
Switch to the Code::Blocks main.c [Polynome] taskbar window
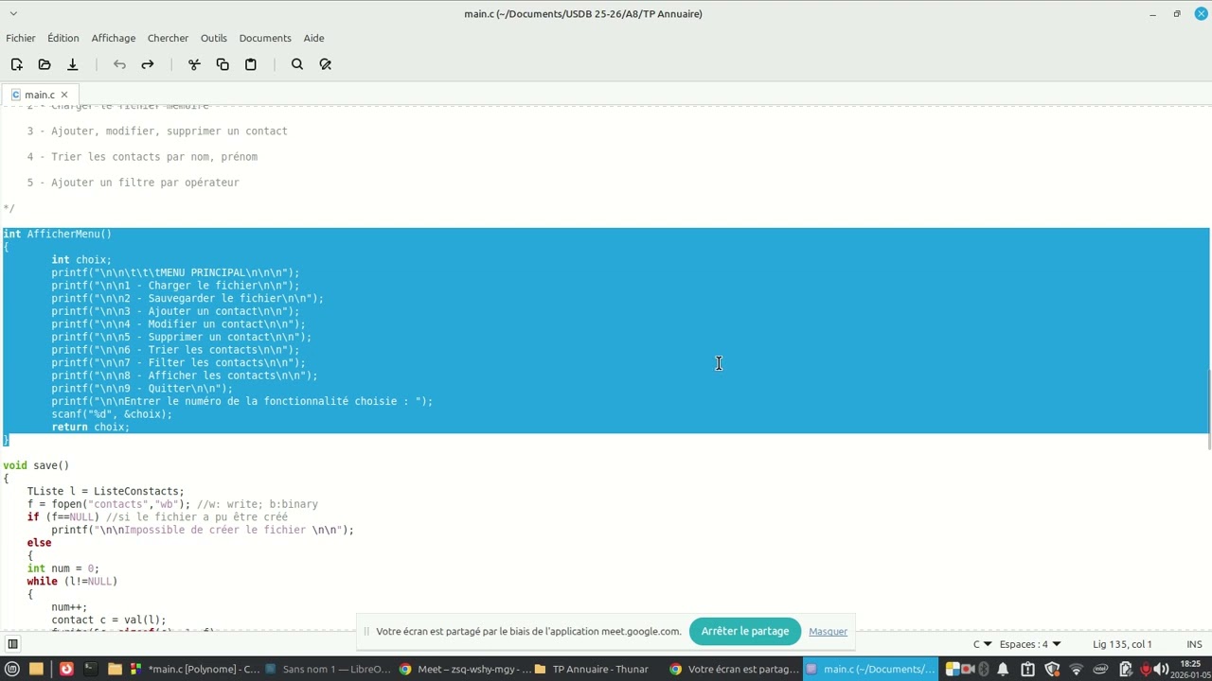click(194, 669)
